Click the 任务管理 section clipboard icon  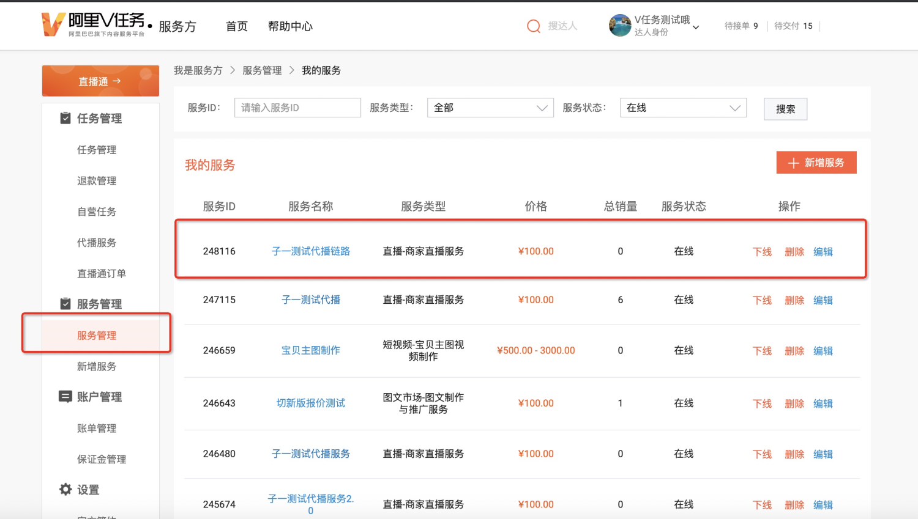[65, 118]
